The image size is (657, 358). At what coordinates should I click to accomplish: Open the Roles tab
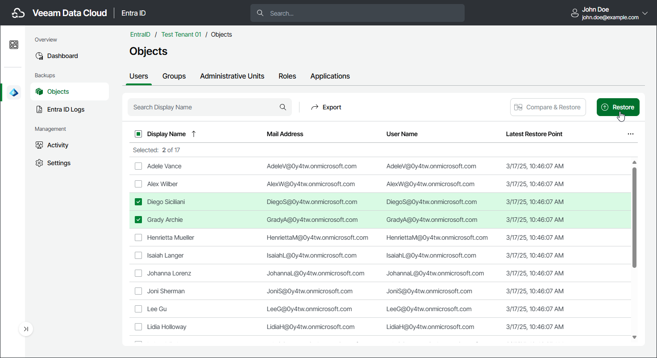(287, 76)
